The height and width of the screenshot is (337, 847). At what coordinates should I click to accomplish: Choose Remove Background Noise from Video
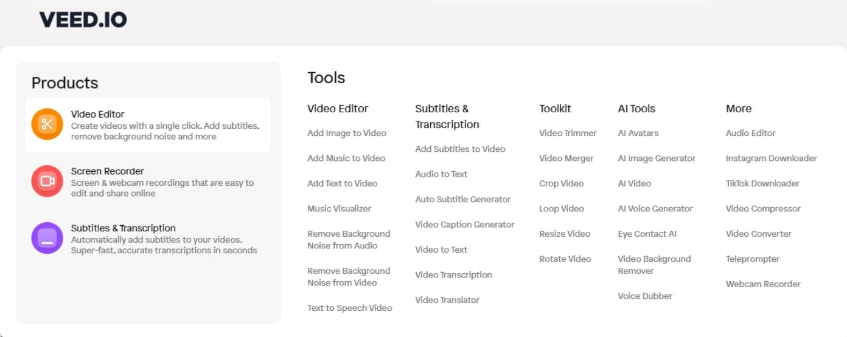349,277
